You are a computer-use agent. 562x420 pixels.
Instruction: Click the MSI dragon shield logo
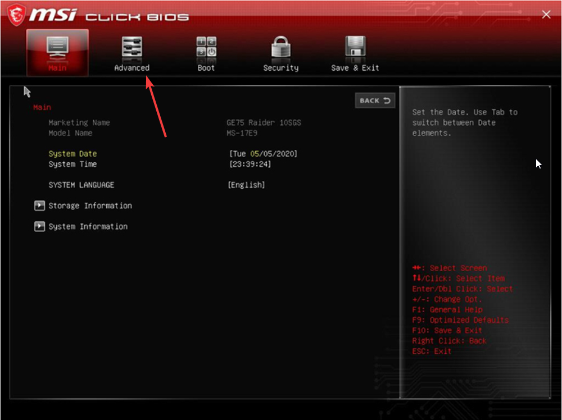pos(16,15)
